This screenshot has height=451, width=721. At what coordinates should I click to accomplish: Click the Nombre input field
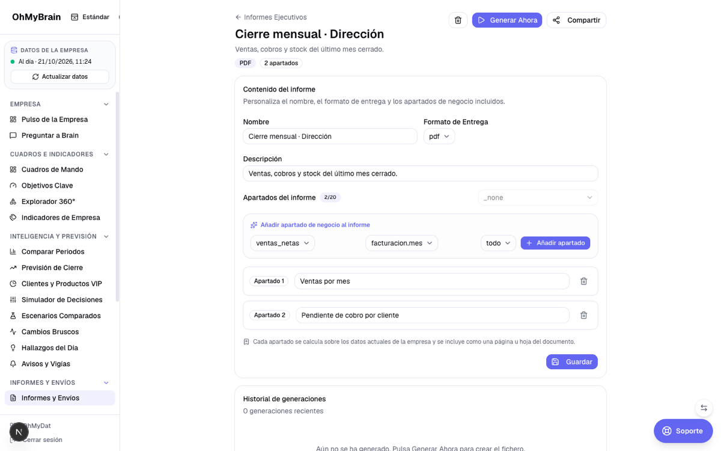click(x=330, y=137)
